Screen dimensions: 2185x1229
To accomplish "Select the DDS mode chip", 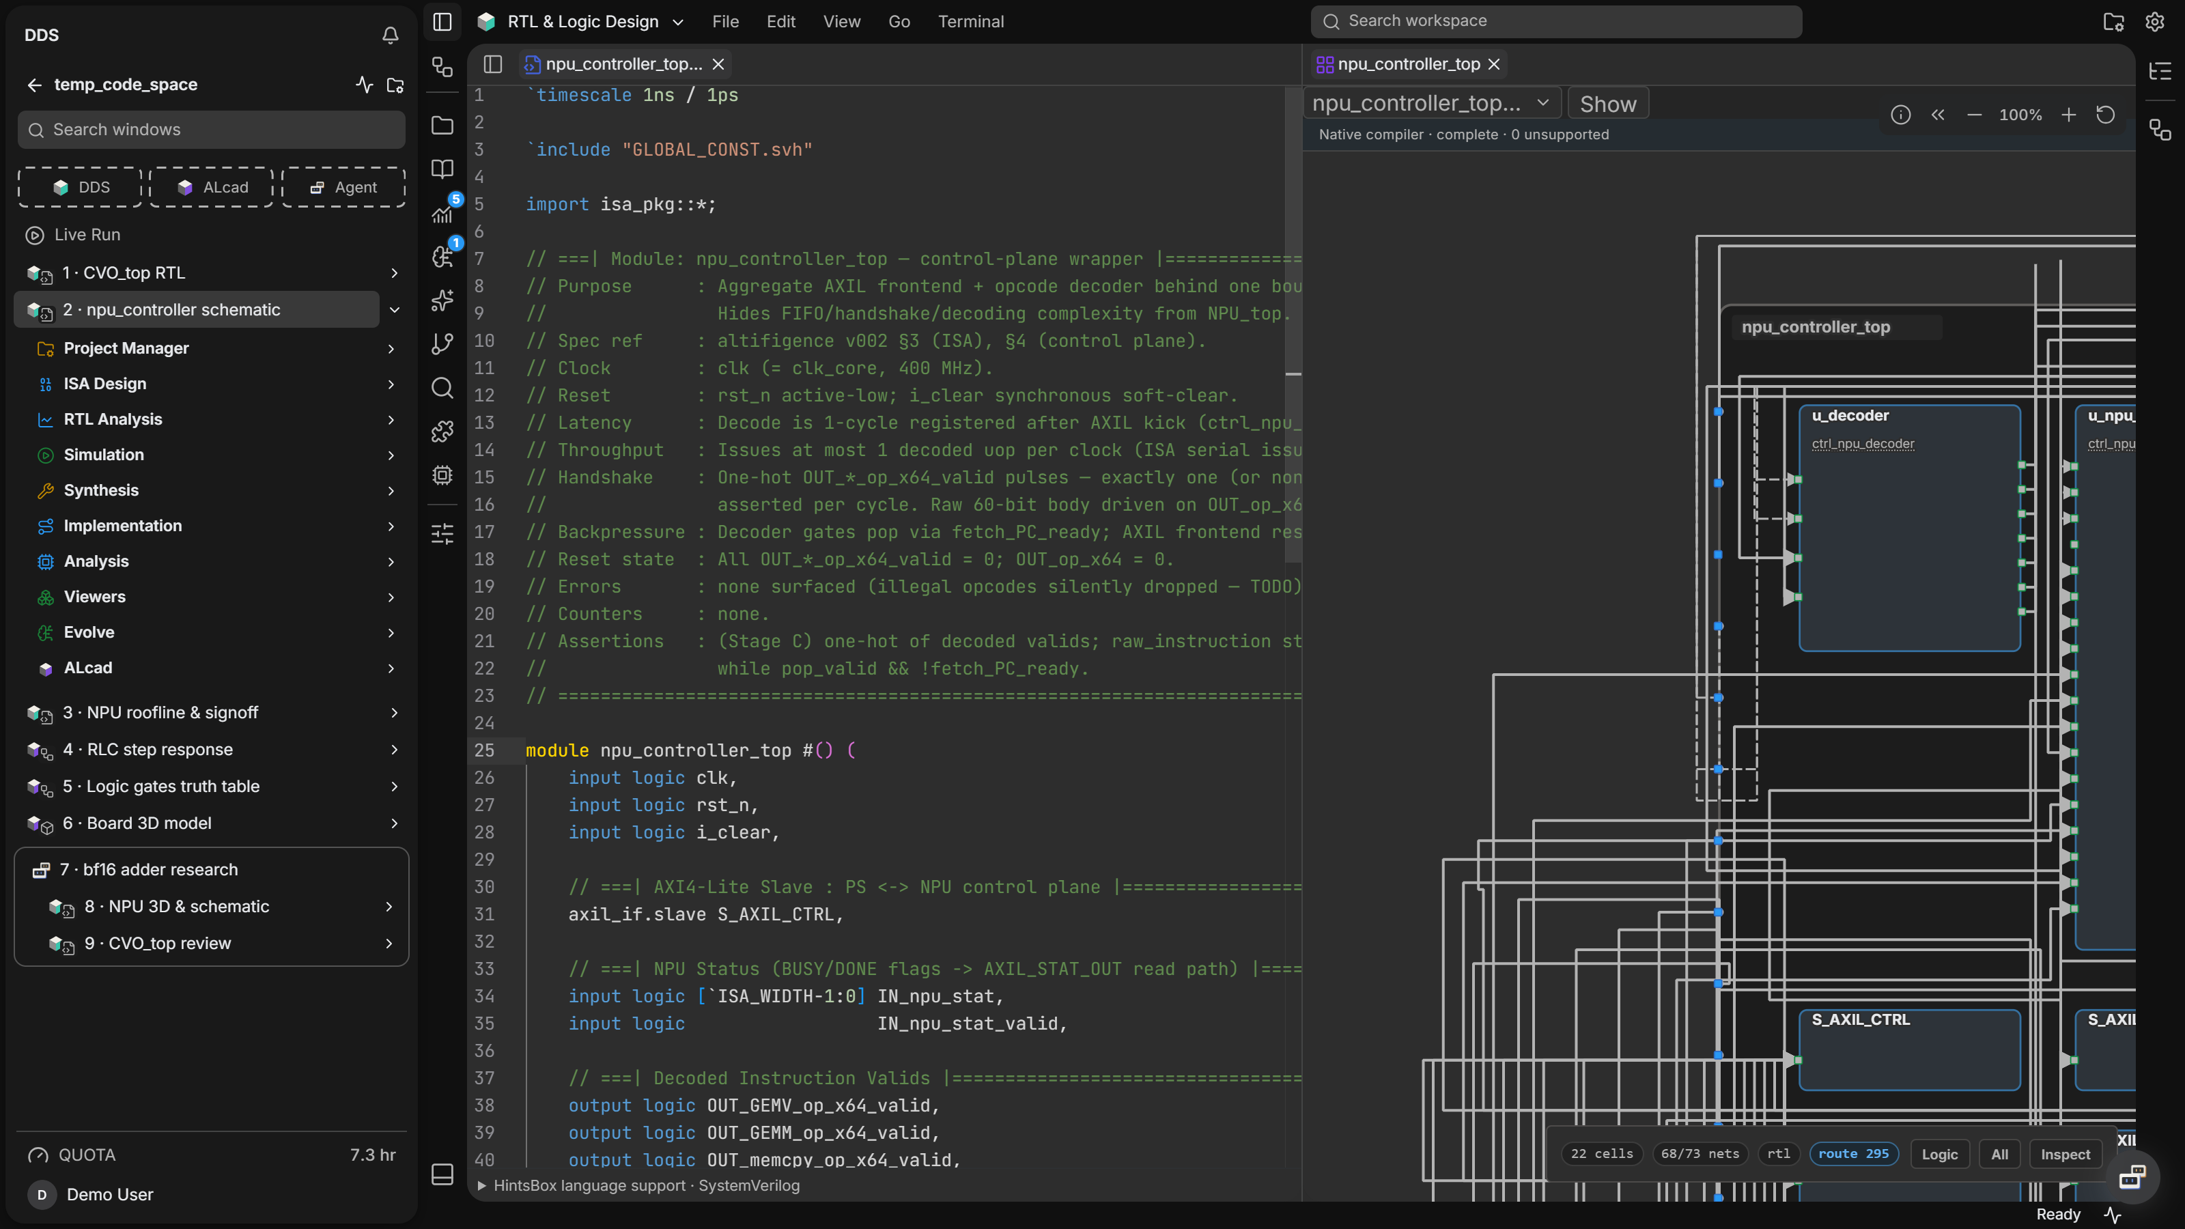I will (x=81, y=188).
